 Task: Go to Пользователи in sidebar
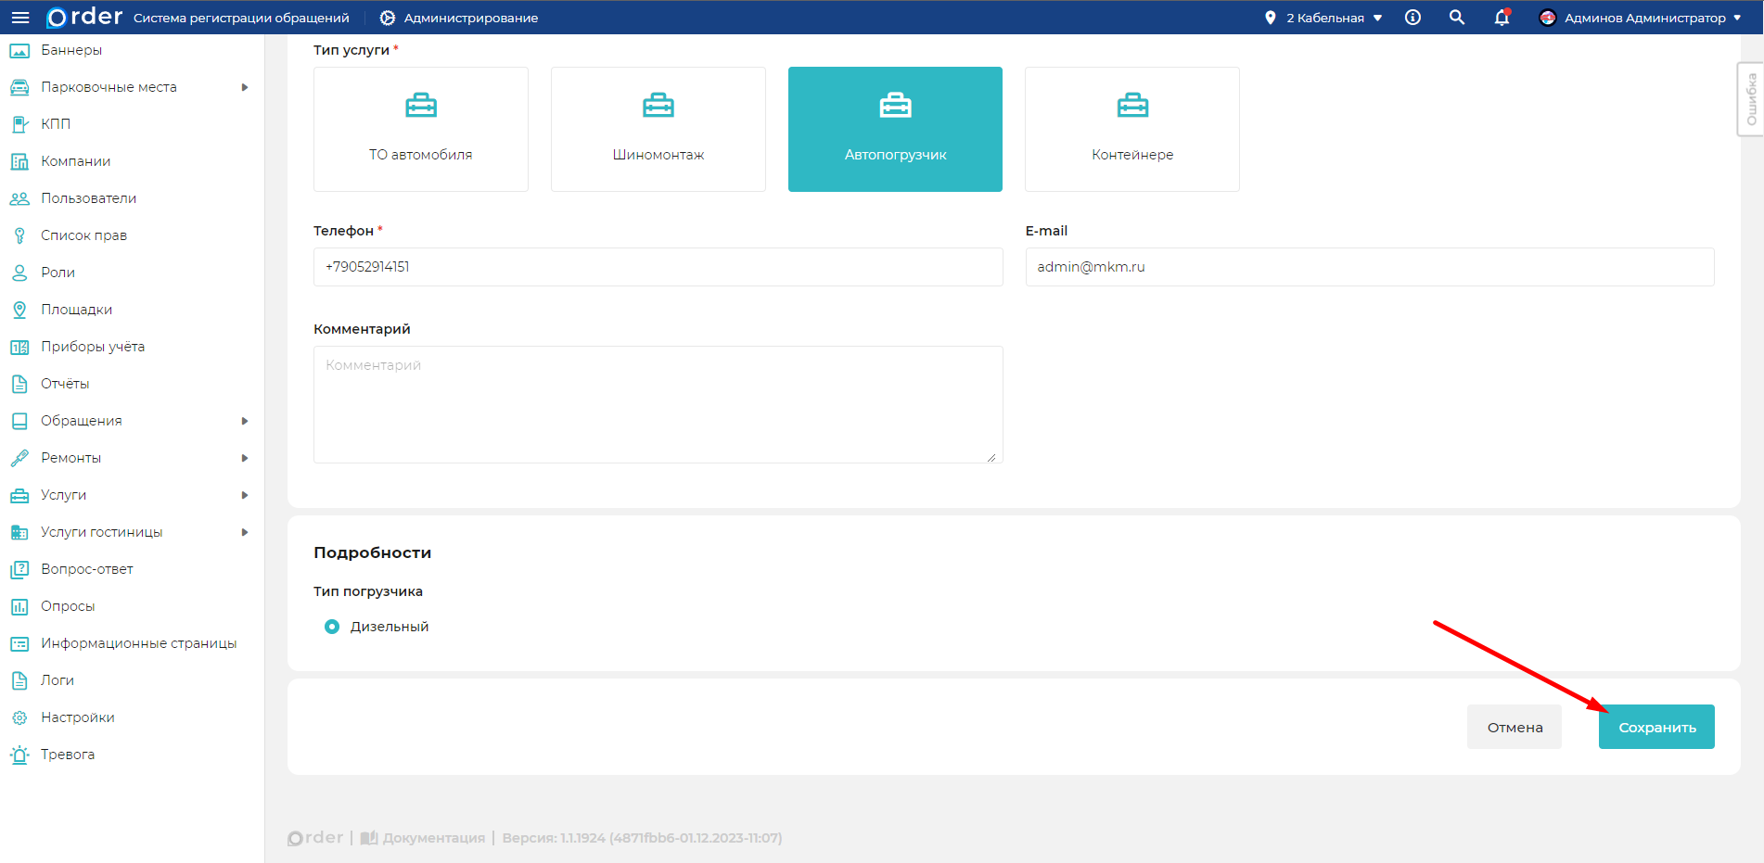click(88, 198)
